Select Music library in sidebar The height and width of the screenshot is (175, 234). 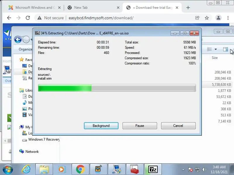(x=27, y=103)
